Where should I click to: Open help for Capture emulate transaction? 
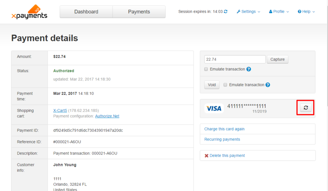tap(248, 69)
